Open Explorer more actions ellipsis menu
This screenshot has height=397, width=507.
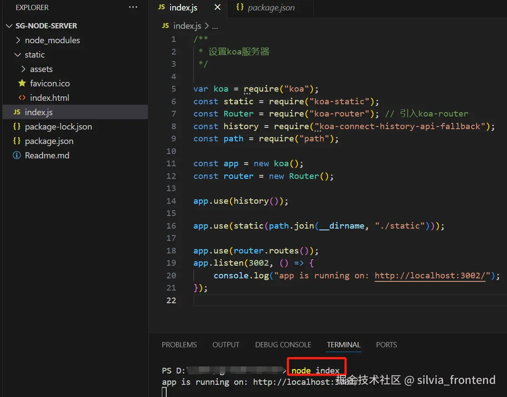click(x=133, y=7)
